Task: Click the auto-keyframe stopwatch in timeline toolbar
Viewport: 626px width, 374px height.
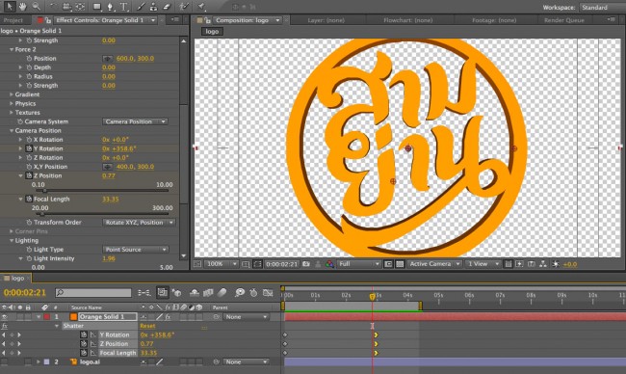Action: [x=253, y=293]
